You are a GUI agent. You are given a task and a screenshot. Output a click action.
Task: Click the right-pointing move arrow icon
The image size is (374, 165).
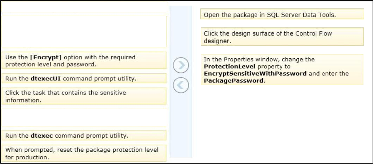181,65
